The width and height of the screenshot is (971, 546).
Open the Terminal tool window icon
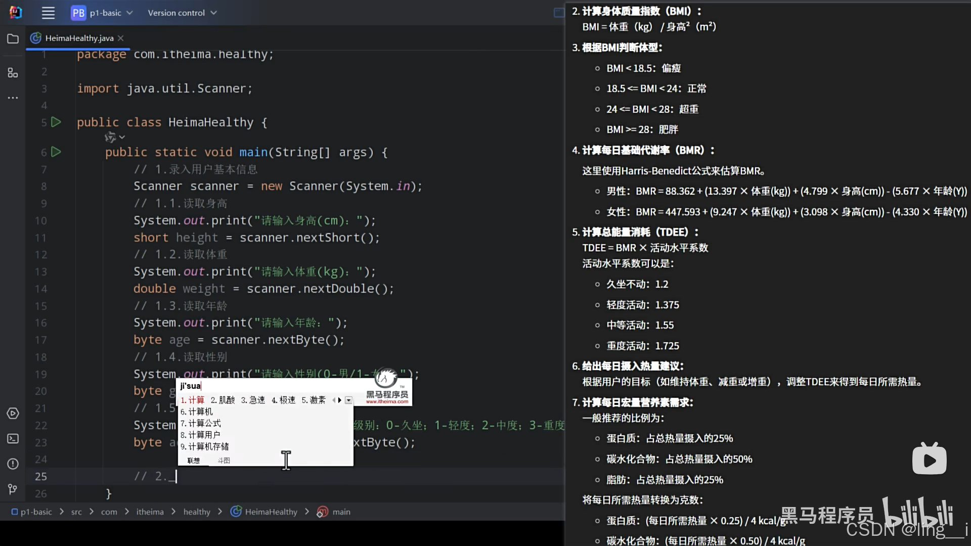[13, 439]
